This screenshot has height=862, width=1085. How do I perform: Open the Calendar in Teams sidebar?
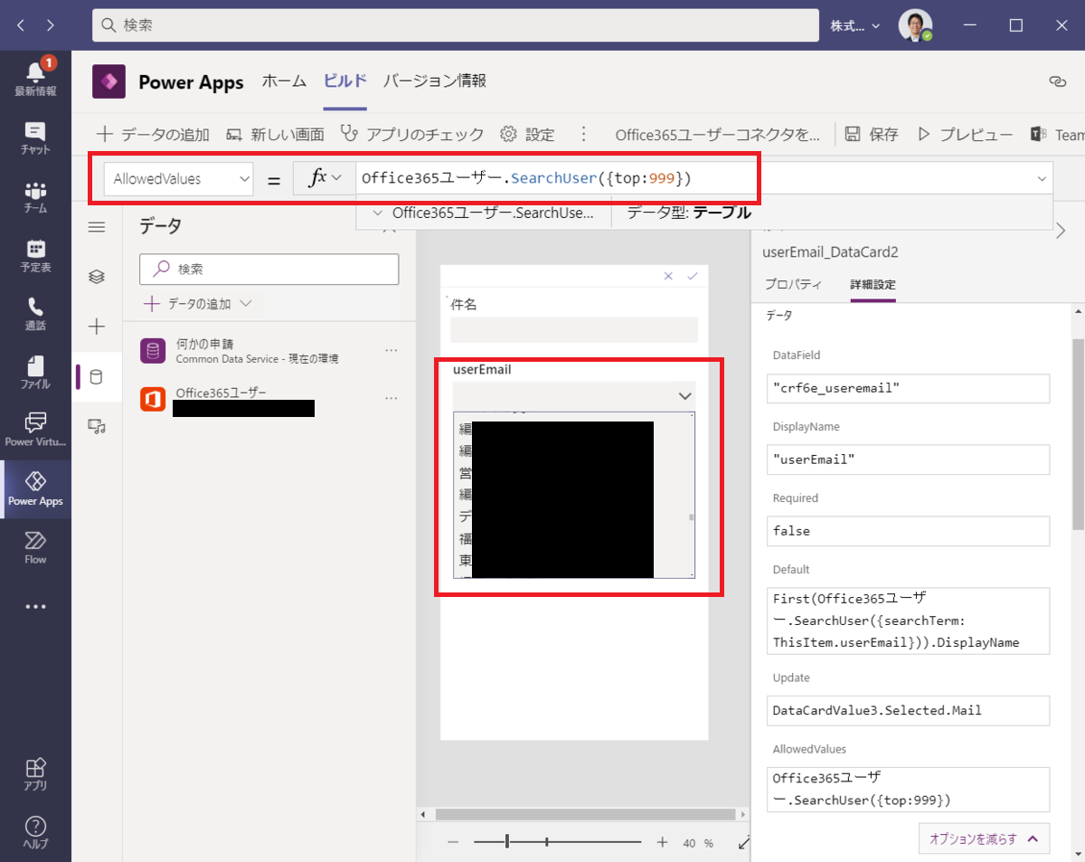coord(35,256)
